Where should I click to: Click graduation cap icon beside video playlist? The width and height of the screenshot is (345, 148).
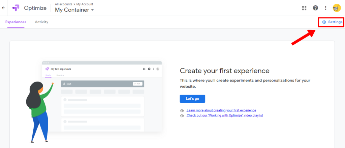[182, 116]
